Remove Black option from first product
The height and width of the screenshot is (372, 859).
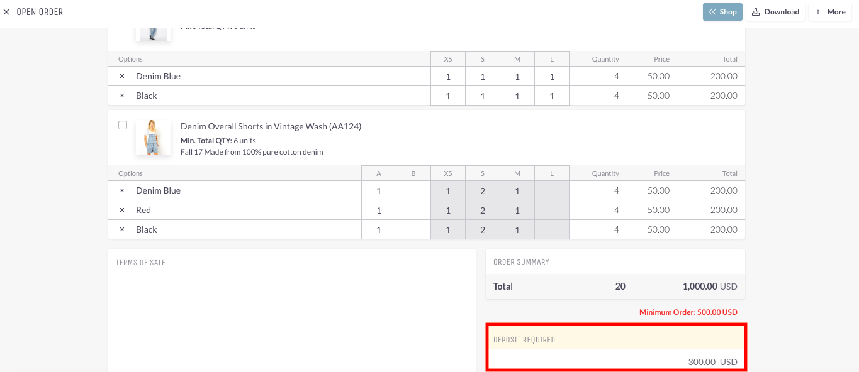pos(122,96)
